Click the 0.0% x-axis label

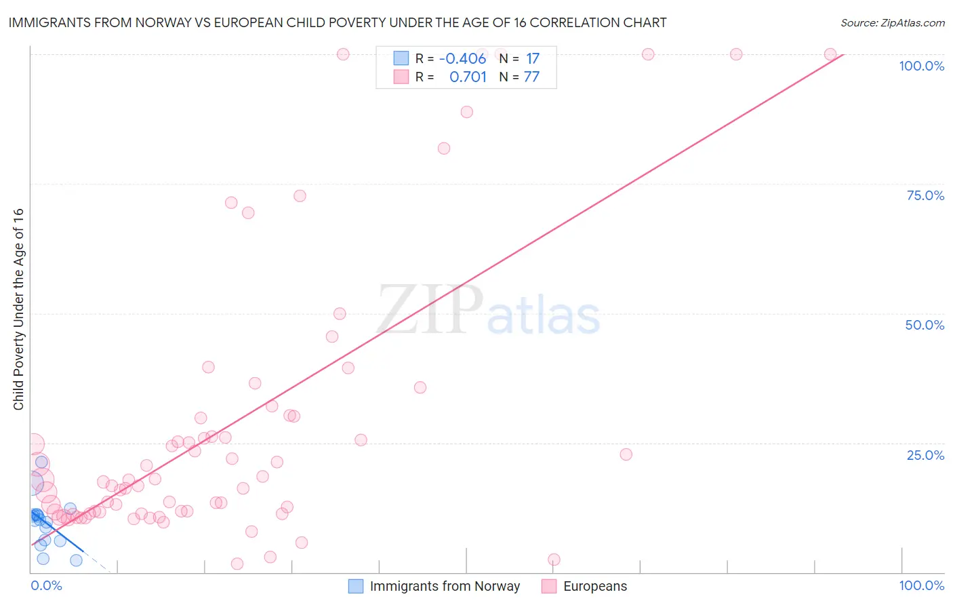tap(46, 585)
